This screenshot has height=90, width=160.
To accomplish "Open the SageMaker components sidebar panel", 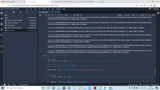I will coord(2,41).
